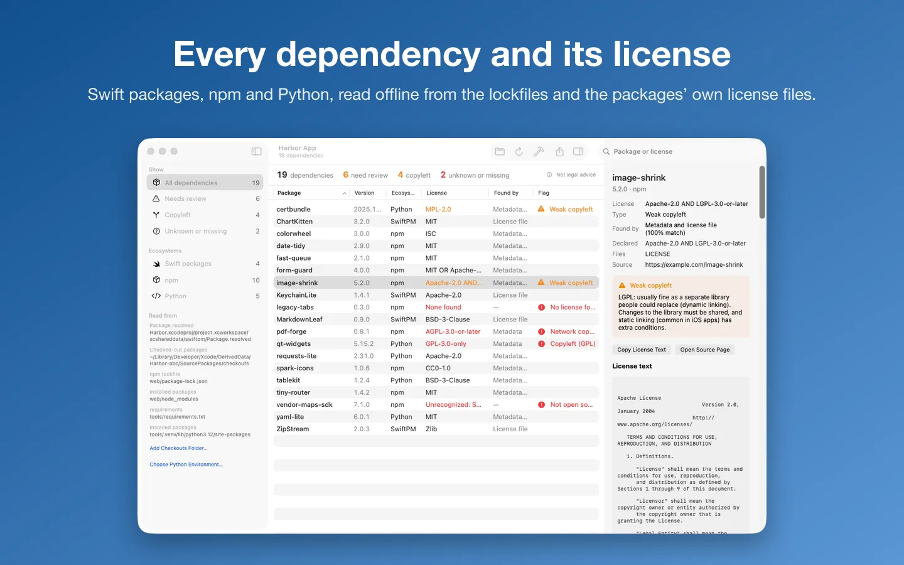Select the certbundle row

click(436, 210)
